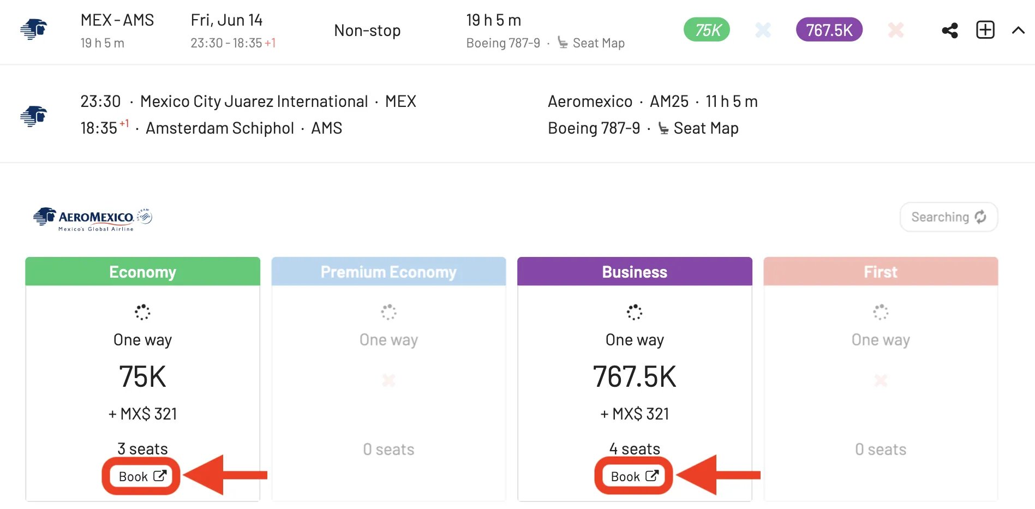Add flight with the plus-square icon
1035x509 pixels.
[x=985, y=30]
